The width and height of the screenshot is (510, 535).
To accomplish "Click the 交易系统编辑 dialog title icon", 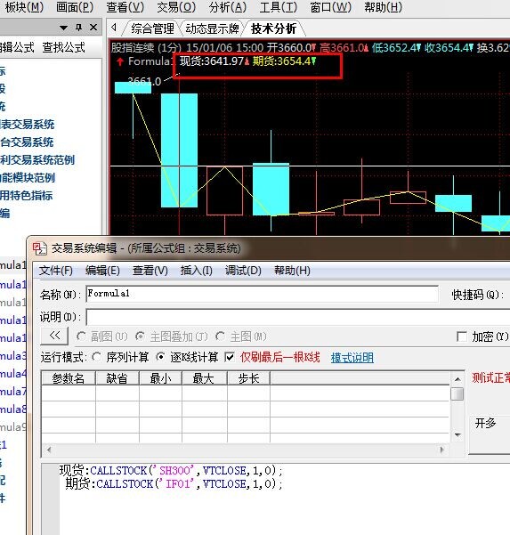I will point(39,248).
